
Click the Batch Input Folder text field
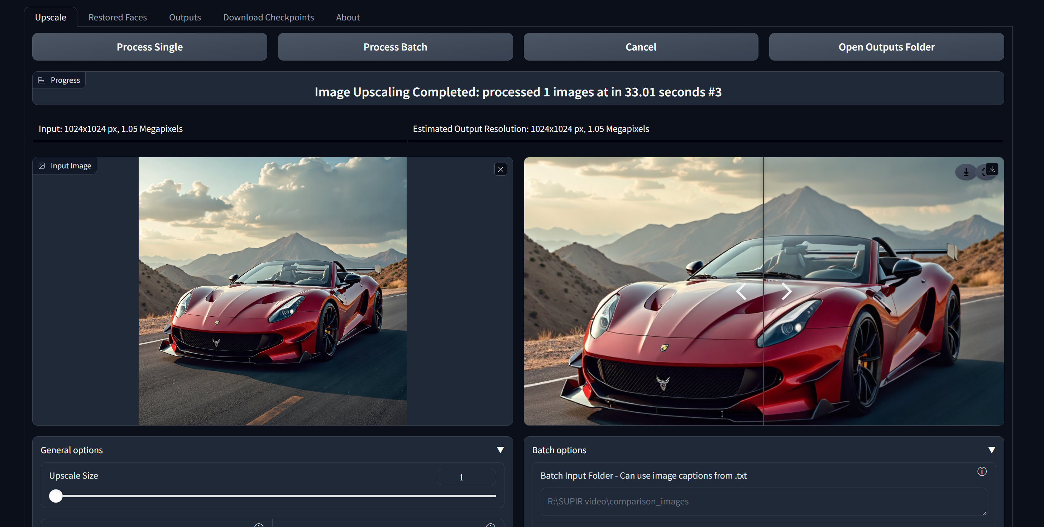[x=763, y=502]
